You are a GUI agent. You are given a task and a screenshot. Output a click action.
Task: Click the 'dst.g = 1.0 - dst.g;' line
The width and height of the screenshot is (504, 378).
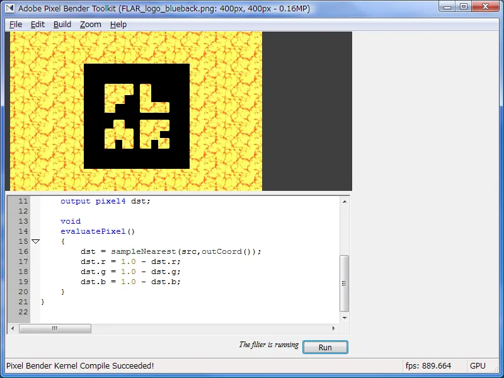point(130,272)
